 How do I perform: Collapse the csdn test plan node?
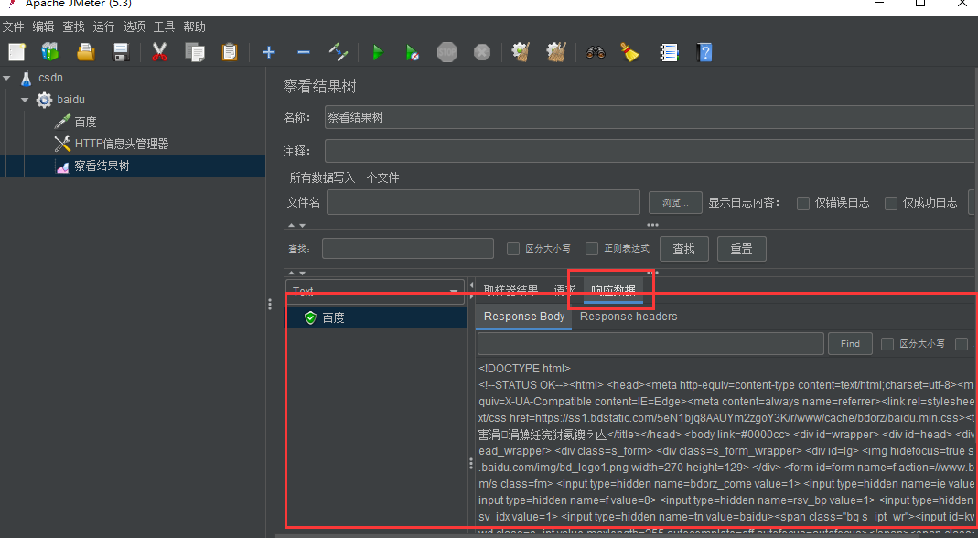pos(6,78)
